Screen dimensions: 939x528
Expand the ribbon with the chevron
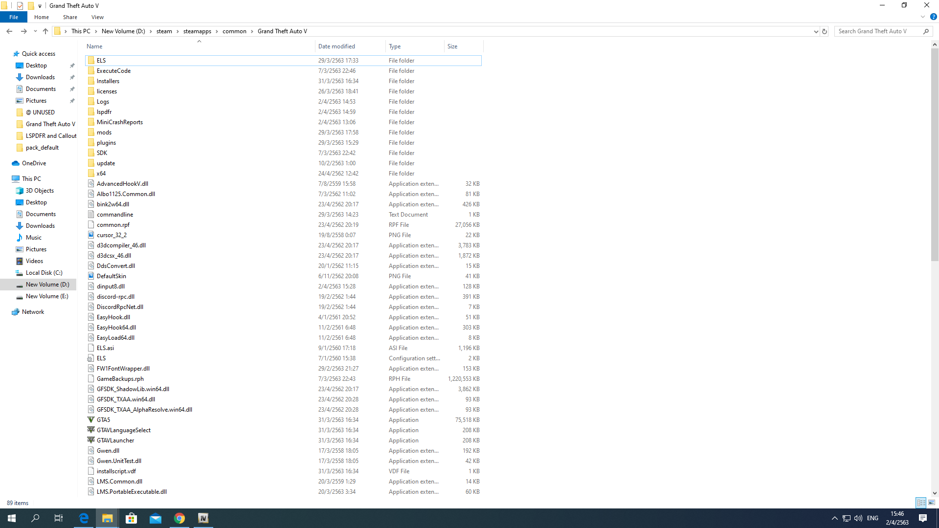(923, 17)
